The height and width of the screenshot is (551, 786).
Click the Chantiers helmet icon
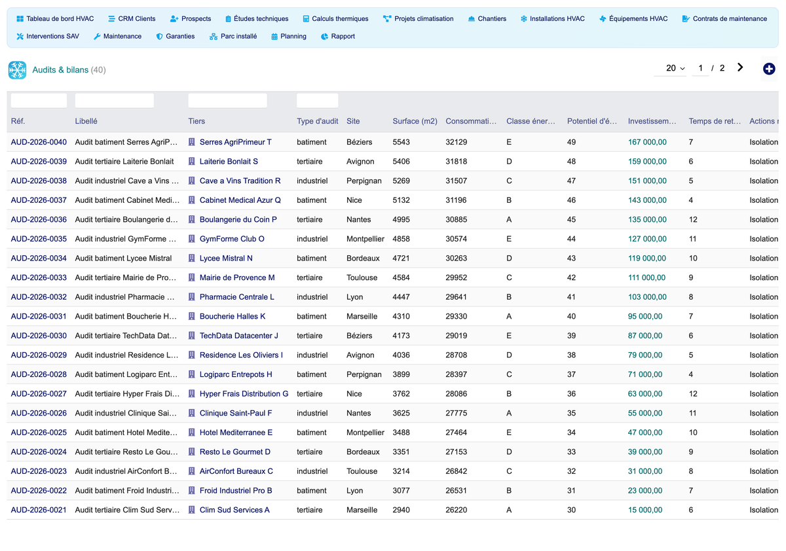click(x=472, y=19)
